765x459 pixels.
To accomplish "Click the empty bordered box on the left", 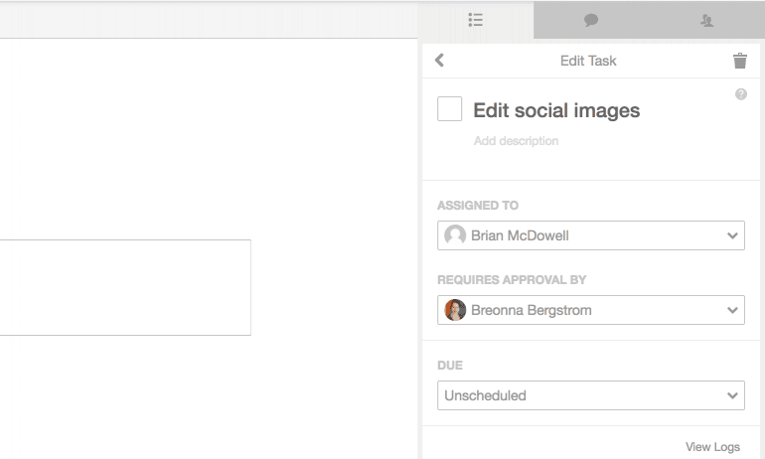I will (x=124, y=287).
